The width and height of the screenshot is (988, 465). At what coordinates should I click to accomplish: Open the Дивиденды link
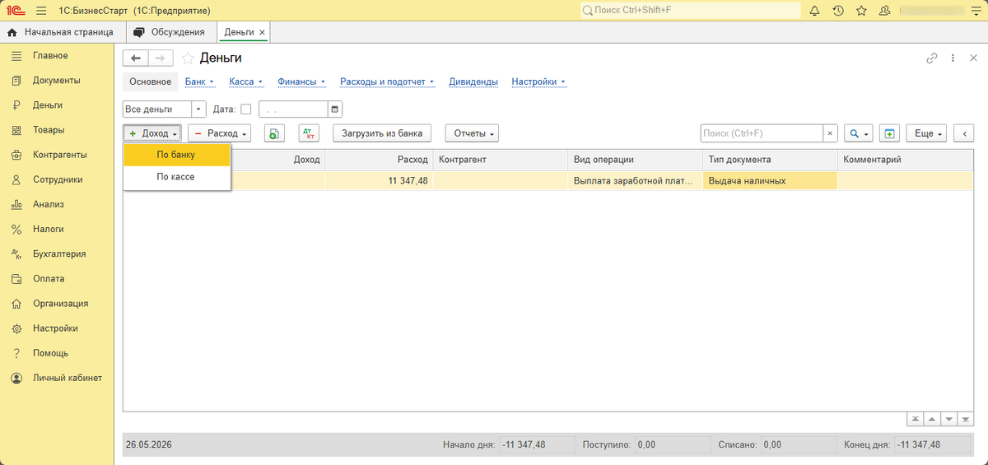coord(473,81)
